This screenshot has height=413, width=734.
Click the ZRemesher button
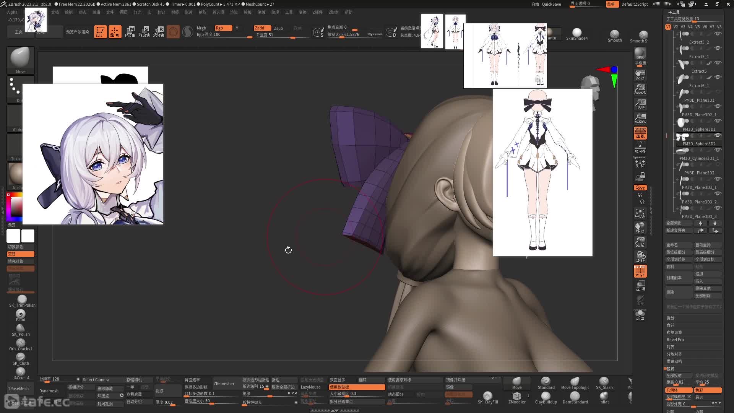pyautogui.click(x=224, y=384)
